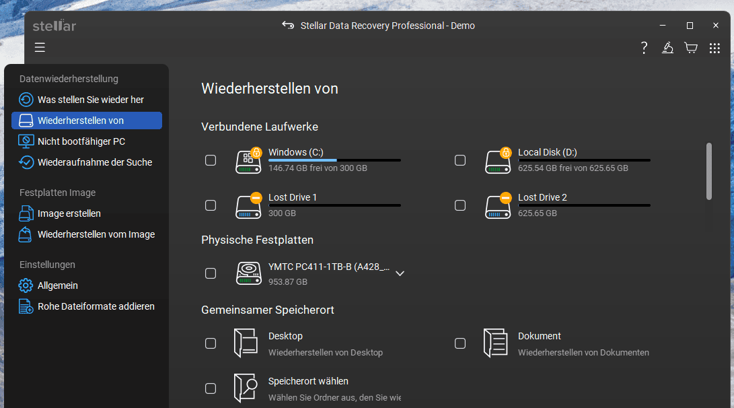Click the Lost Drive 2 label
Image resolution: width=734 pixels, height=408 pixels.
(x=542, y=197)
